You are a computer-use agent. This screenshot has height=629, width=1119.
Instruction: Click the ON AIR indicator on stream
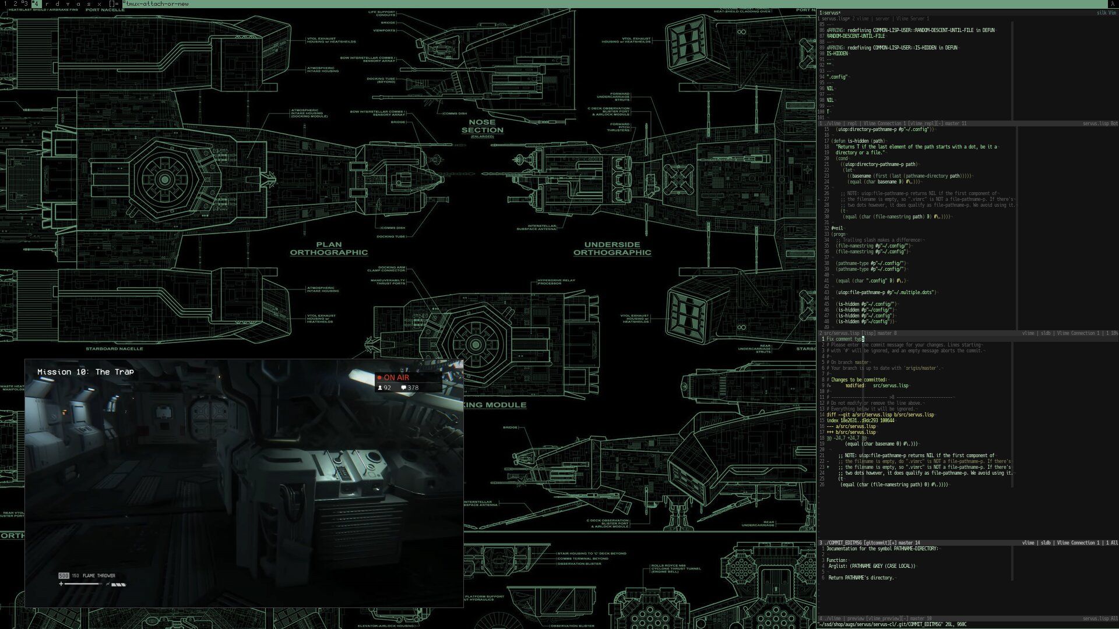(x=393, y=377)
